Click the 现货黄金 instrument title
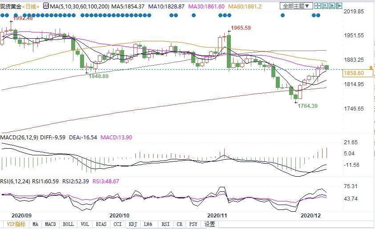 11,6
